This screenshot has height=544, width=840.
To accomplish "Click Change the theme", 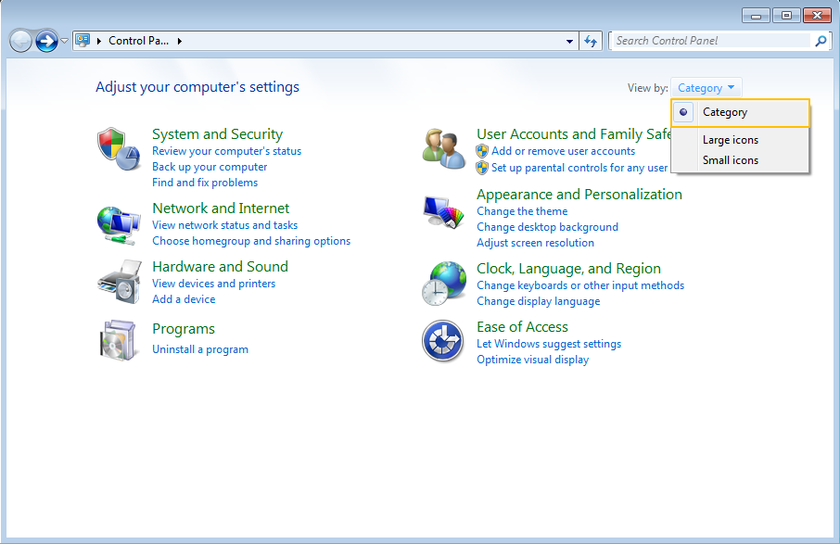I will [522, 211].
